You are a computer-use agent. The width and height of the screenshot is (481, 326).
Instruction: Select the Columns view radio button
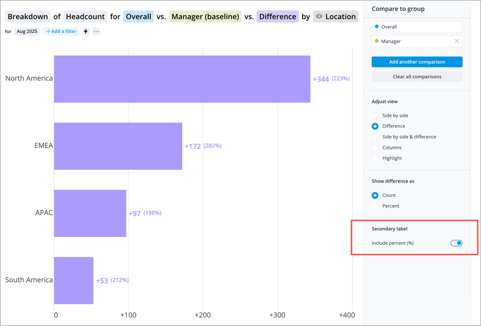pos(375,147)
